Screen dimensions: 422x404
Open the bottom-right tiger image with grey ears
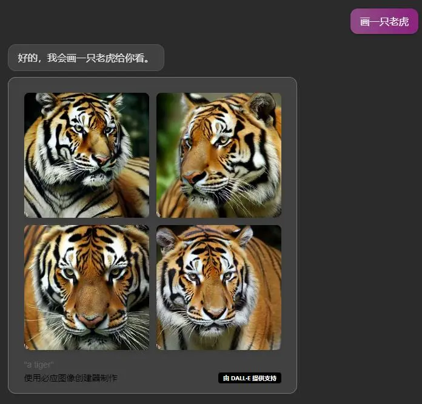point(219,288)
